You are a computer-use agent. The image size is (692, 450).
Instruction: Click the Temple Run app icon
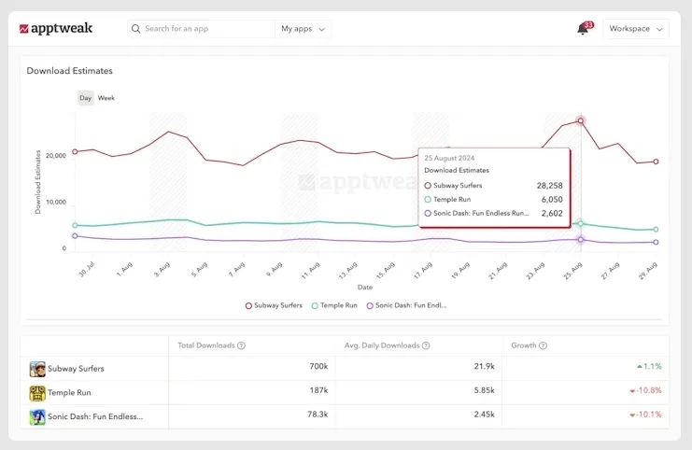tap(37, 393)
